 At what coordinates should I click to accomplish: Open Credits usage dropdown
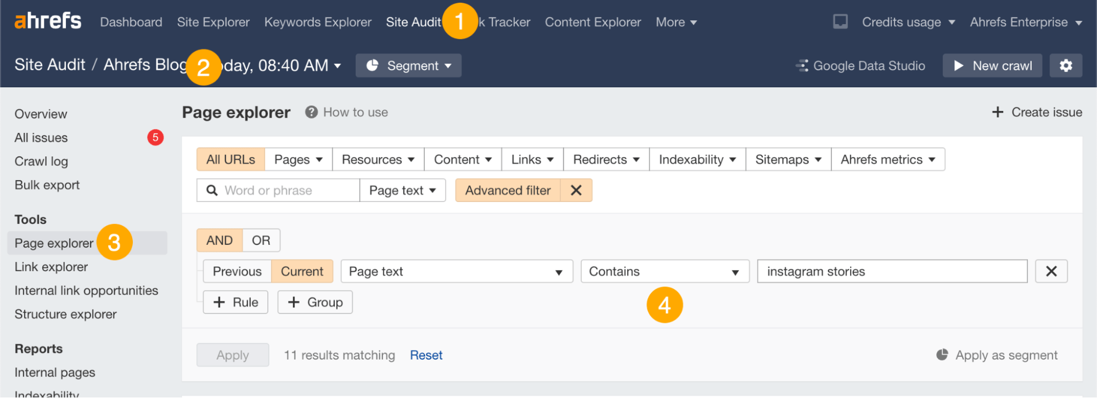(x=908, y=22)
